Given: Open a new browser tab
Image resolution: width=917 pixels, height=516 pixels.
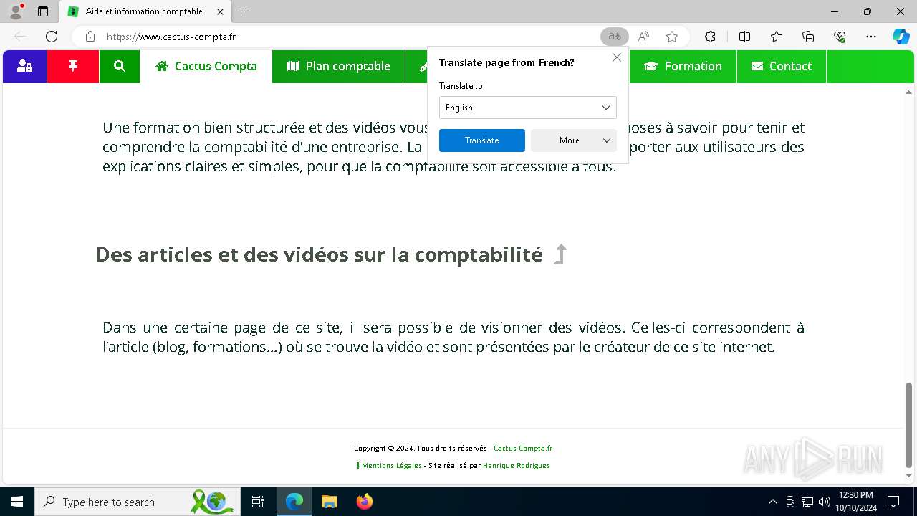Looking at the screenshot, I should (x=244, y=11).
